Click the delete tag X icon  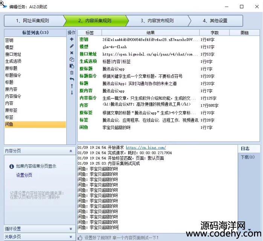pos(71,53)
